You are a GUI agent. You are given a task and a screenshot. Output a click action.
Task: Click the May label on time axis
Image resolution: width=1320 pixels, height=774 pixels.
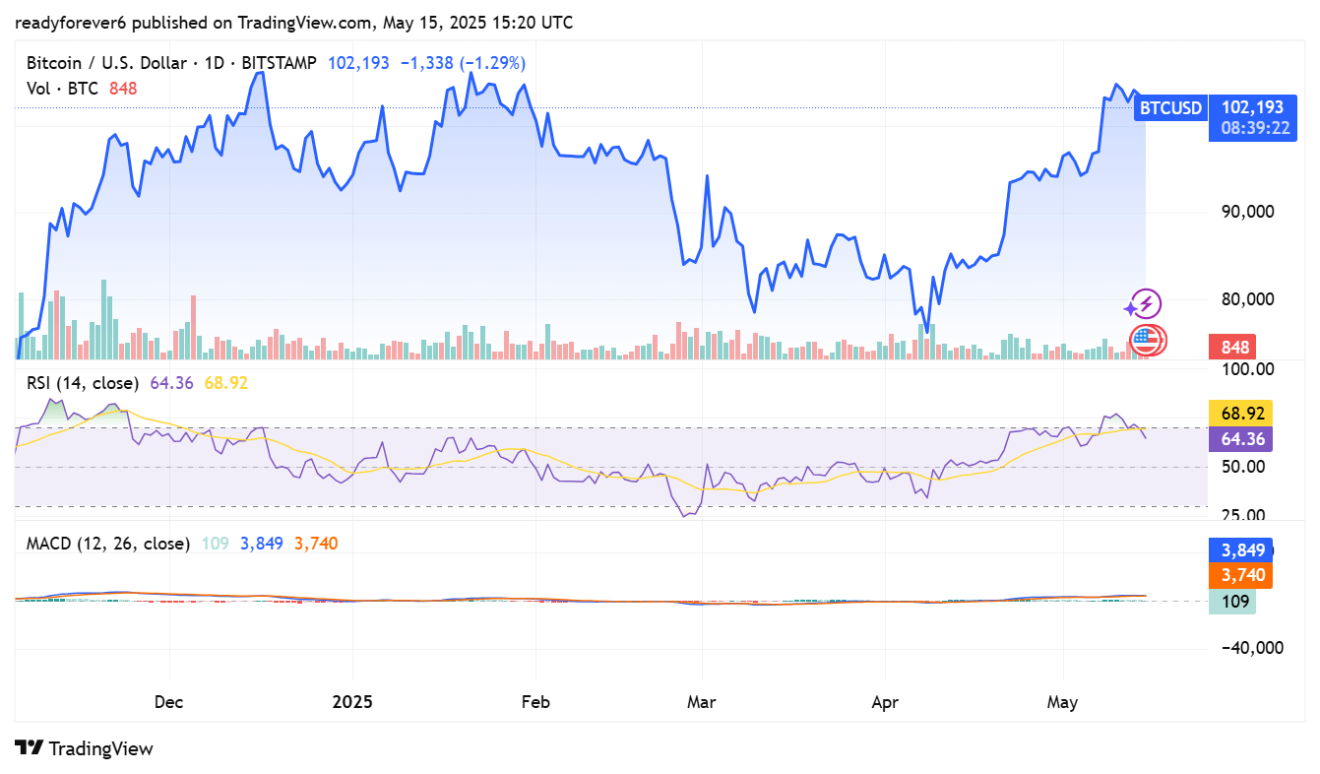click(x=1063, y=702)
